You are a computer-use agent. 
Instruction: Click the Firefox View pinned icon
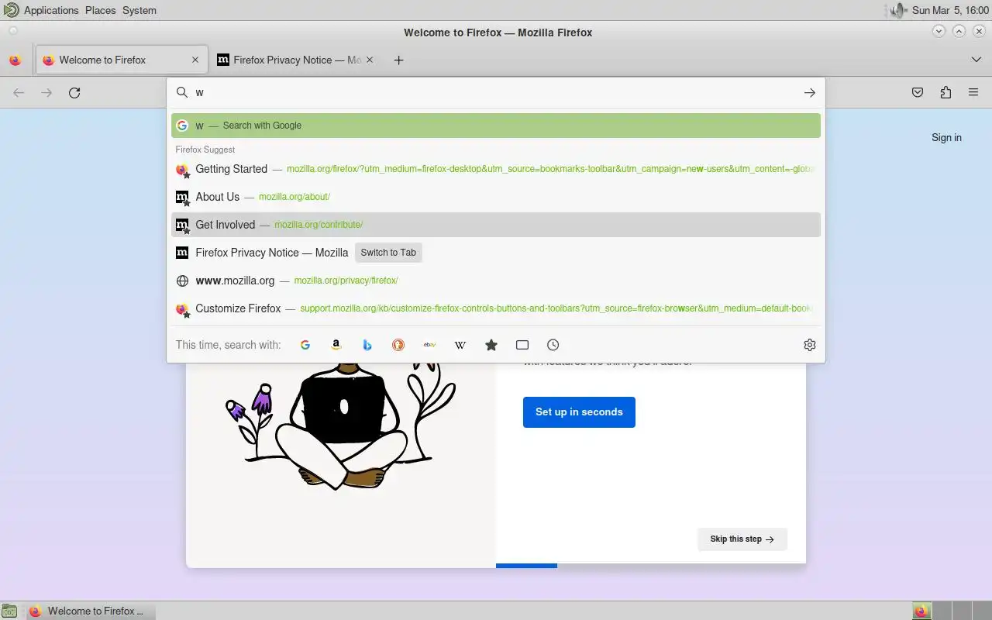click(x=15, y=60)
